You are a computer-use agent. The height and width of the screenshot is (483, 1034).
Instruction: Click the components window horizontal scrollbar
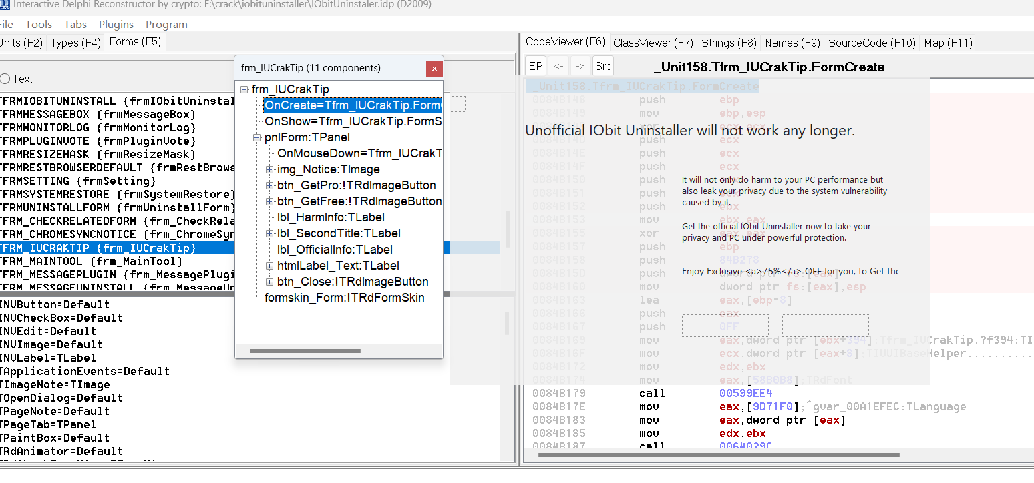click(305, 350)
